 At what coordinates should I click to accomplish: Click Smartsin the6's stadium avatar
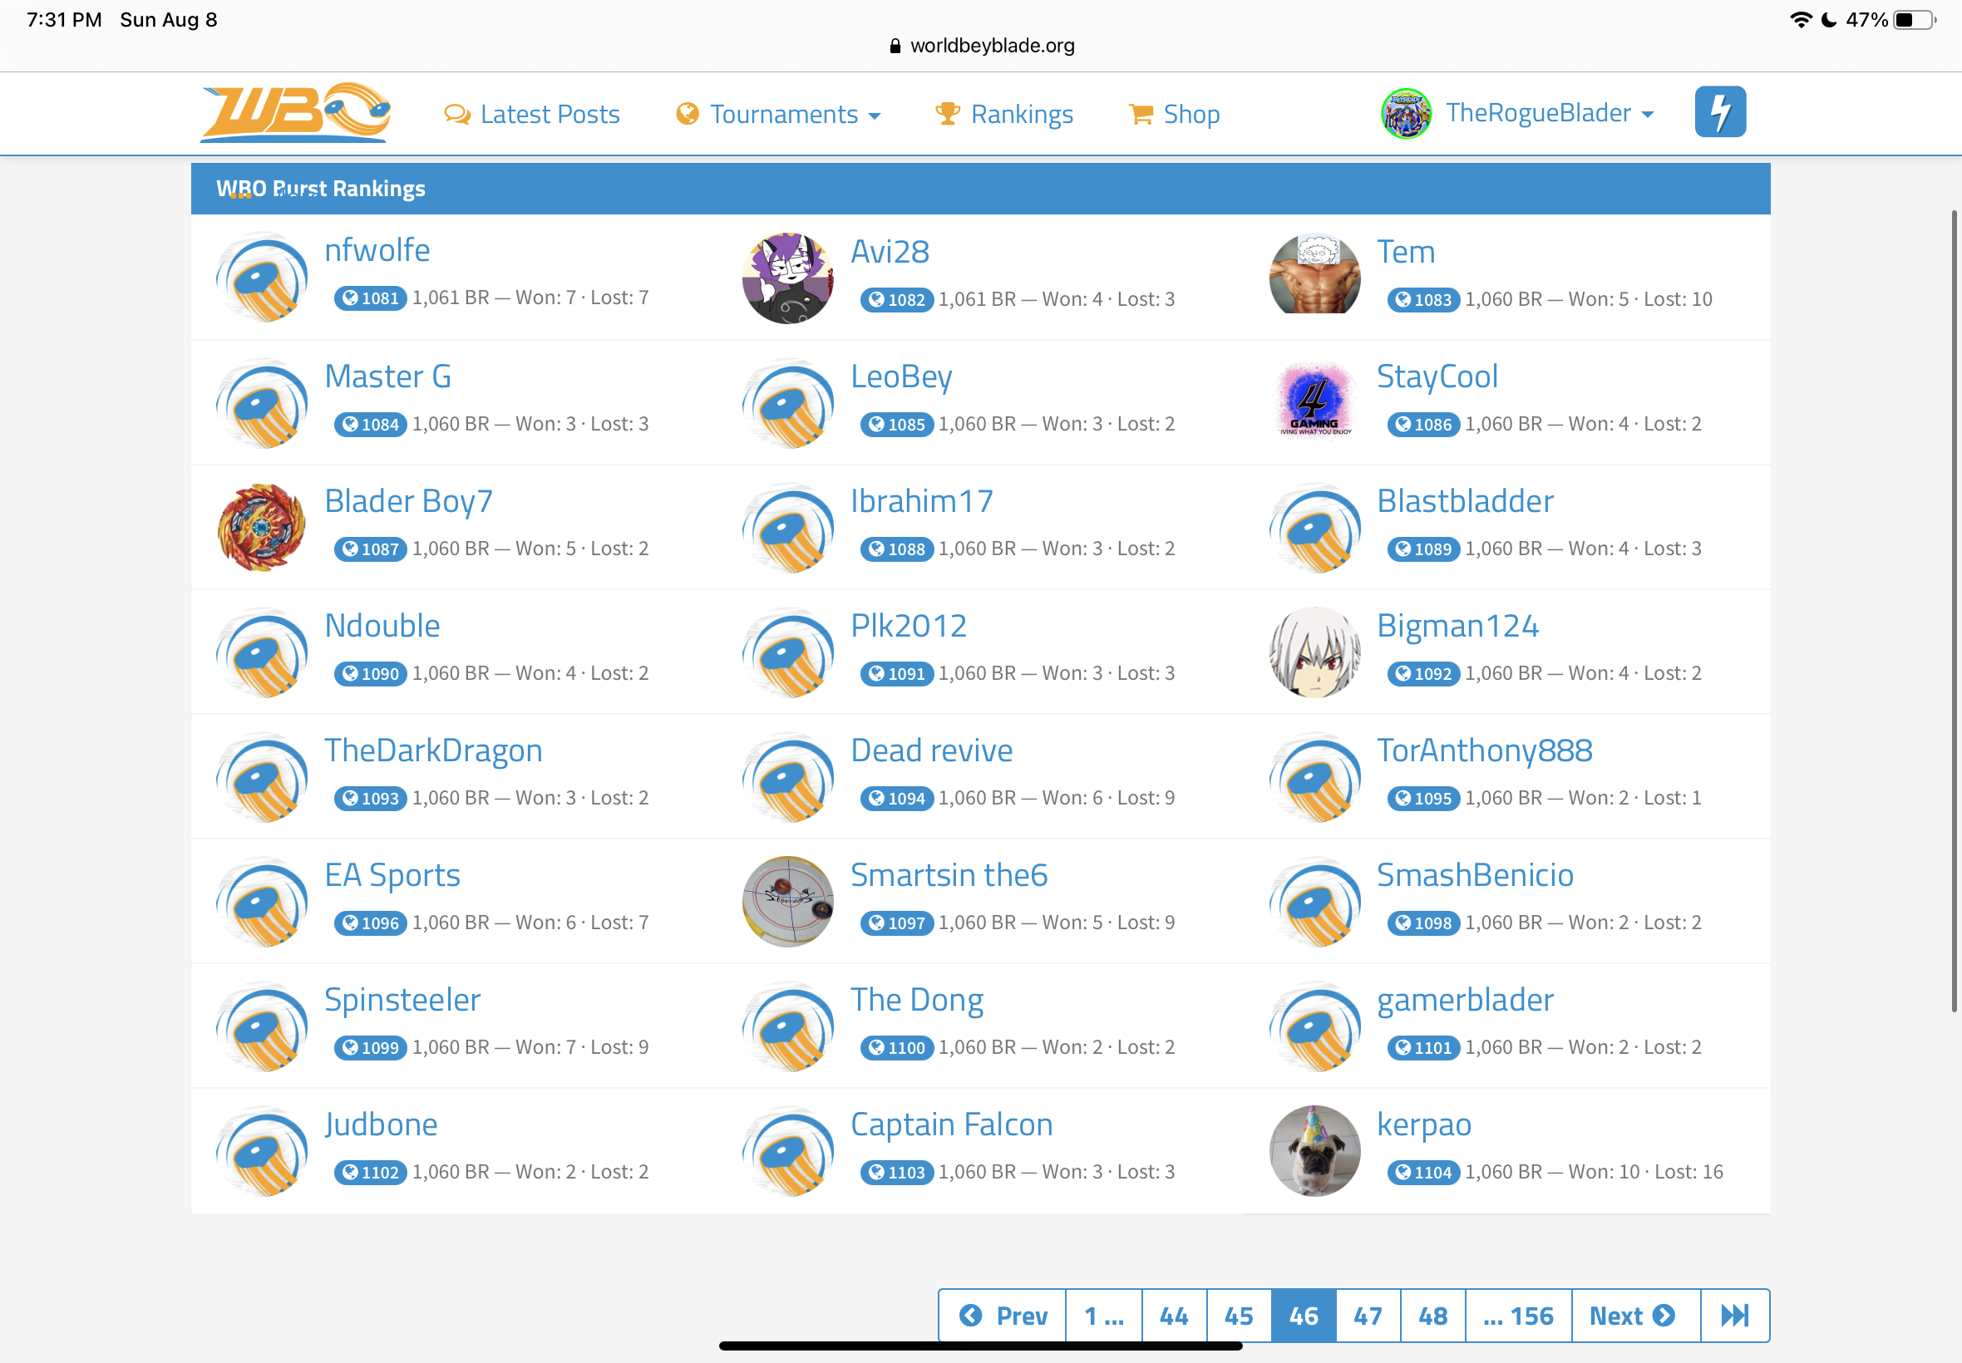[787, 901]
